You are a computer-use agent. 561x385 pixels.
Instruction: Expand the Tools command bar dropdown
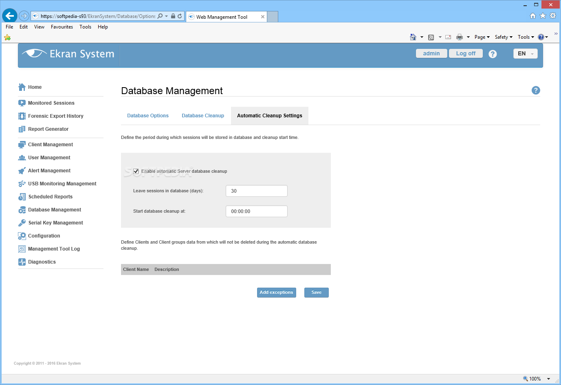pyautogui.click(x=526, y=37)
